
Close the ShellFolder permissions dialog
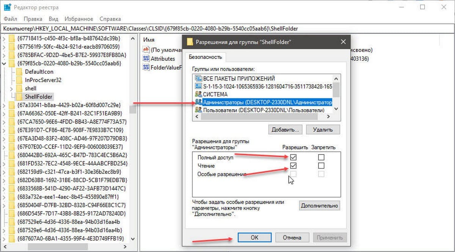coord(343,42)
